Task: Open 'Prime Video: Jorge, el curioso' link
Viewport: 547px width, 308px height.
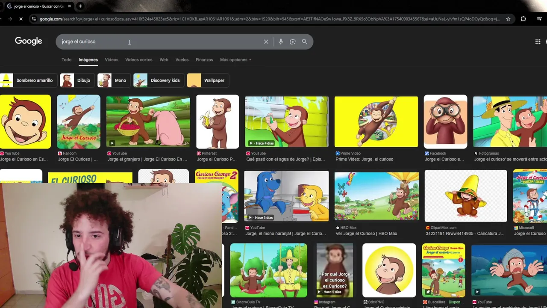Action: tap(364, 159)
